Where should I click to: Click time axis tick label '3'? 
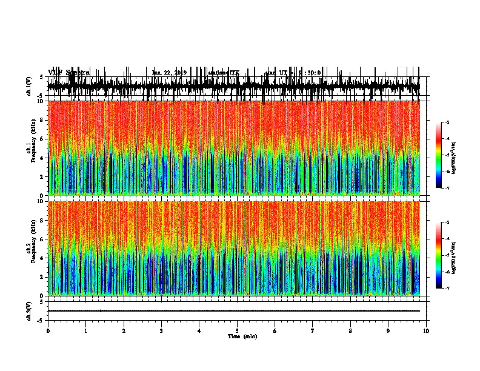(161, 331)
